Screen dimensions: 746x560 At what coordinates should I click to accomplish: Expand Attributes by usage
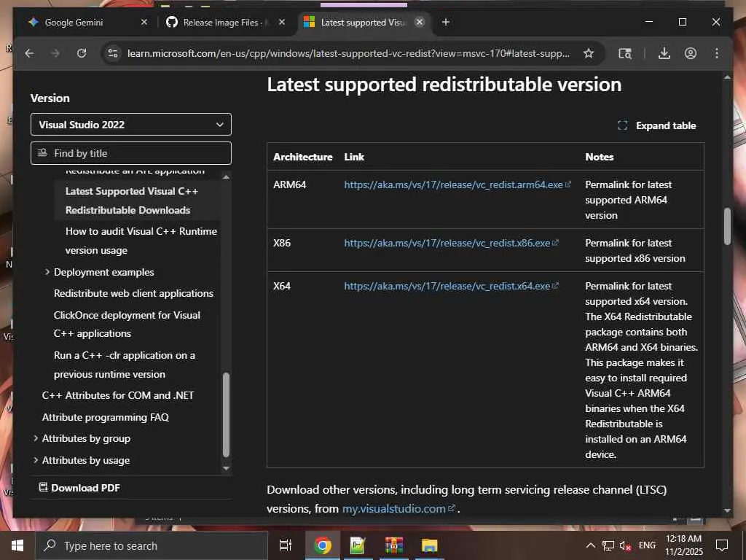[36, 460]
